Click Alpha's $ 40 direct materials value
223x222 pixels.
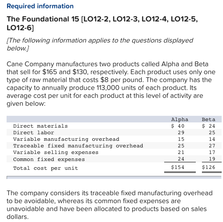[x=178, y=126]
